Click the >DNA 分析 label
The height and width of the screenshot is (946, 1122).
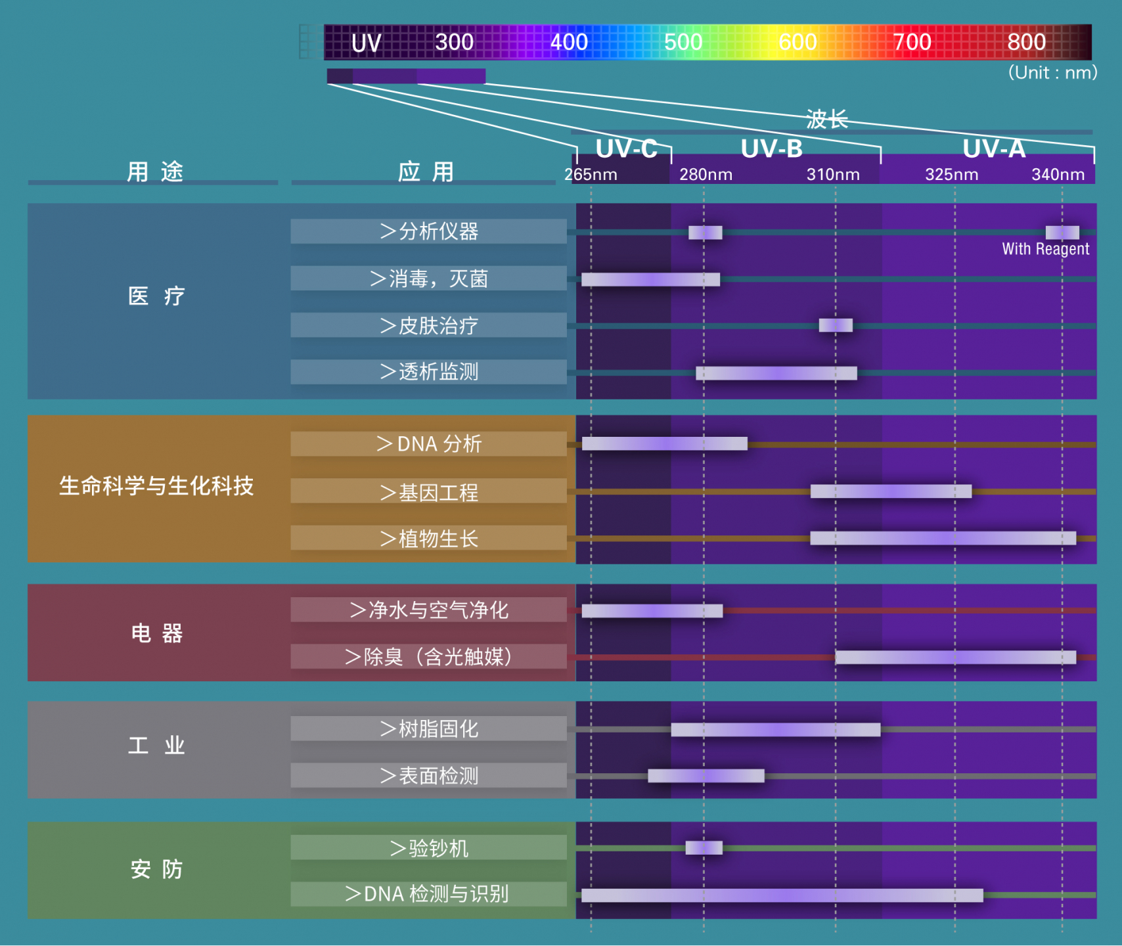coord(428,444)
